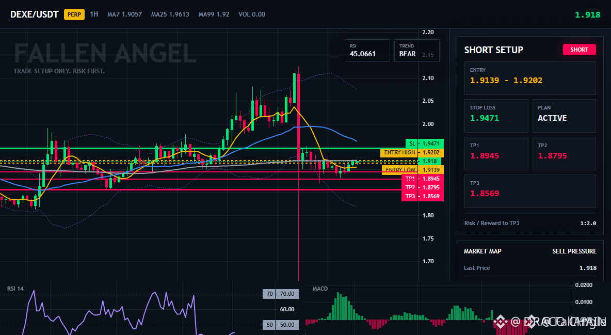Click the TREND BEAR box
Viewport: 611px width, 335px height.
[x=416, y=51]
